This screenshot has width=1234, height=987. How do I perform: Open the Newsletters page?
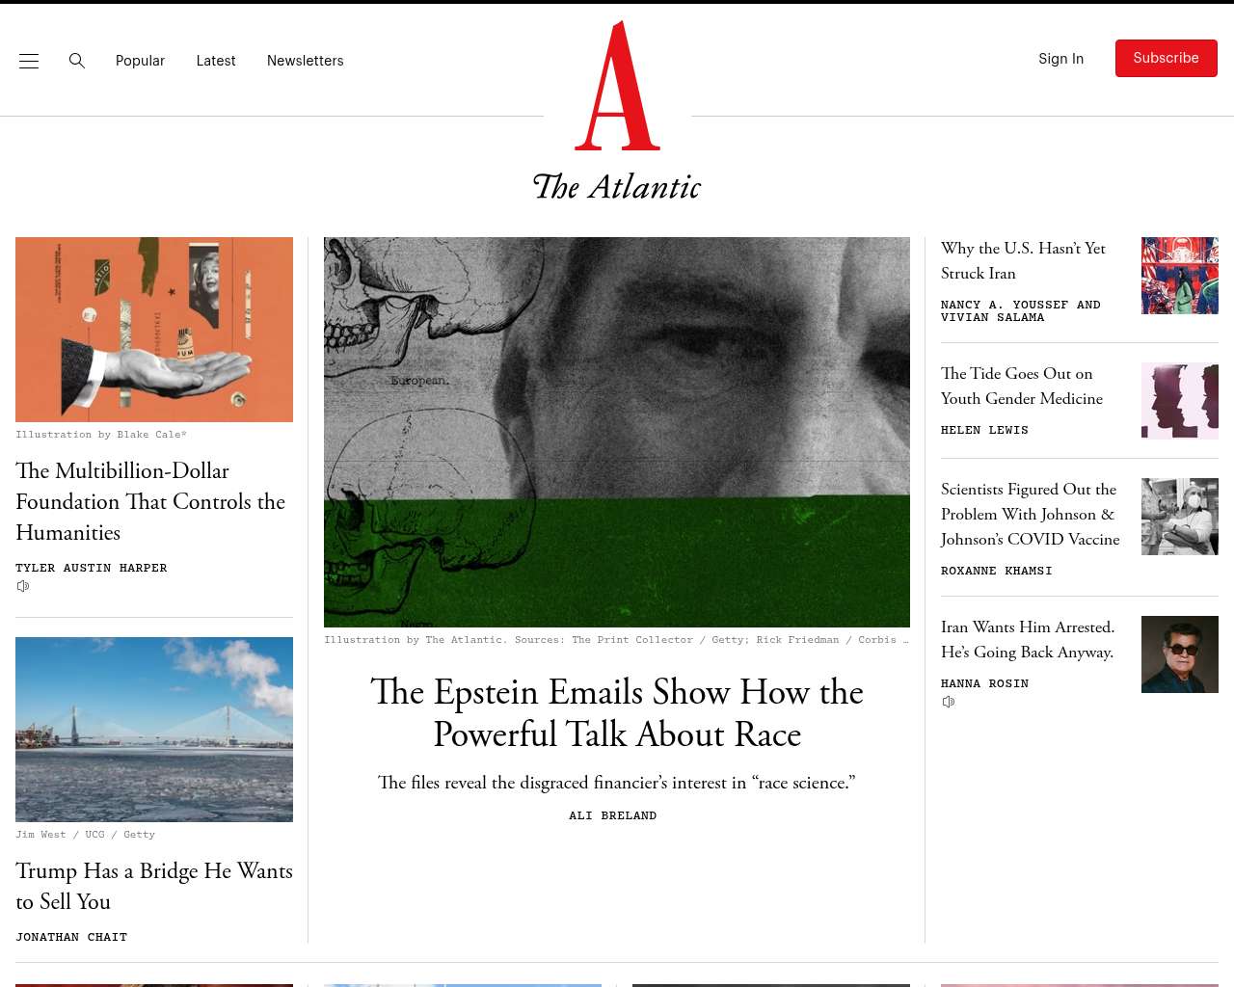[305, 61]
